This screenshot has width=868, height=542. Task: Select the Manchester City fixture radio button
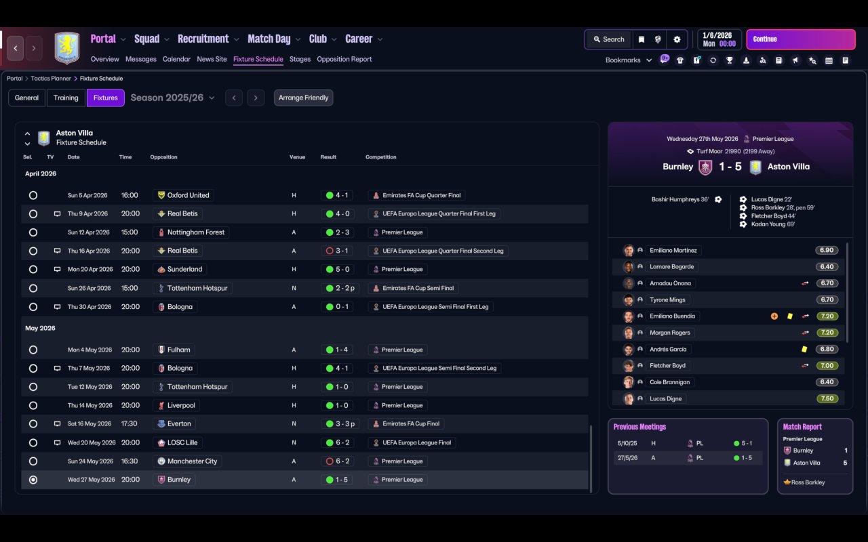pos(33,461)
